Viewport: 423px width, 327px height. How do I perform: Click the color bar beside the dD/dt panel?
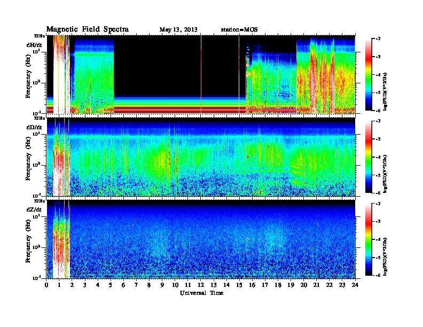[x=369, y=157]
